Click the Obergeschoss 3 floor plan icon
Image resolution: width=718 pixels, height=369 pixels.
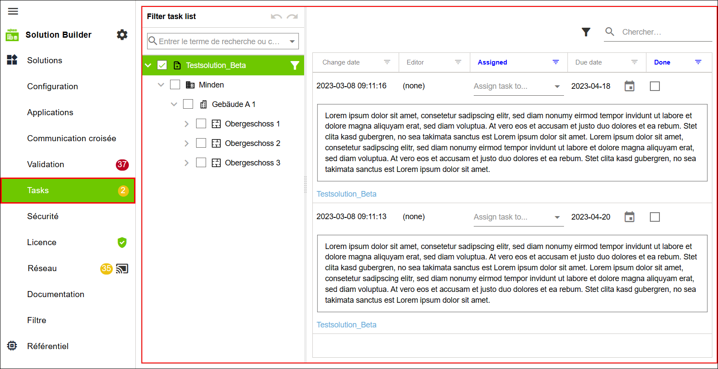pos(216,163)
